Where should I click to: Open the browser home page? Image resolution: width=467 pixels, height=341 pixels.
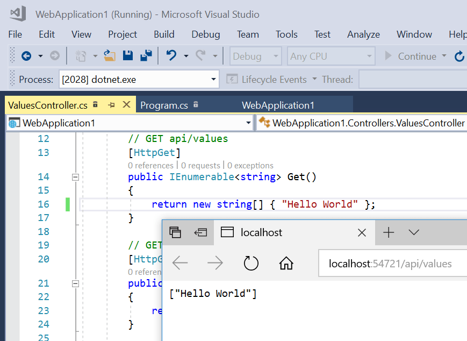[286, 263]
